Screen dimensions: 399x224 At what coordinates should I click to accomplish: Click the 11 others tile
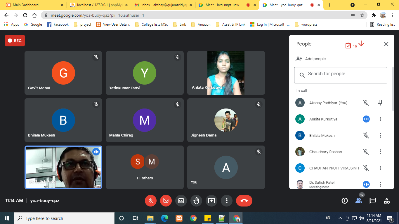tap(145, 167)
